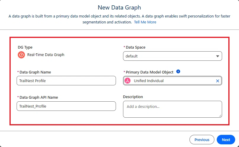Click the New Data Graph heading
The width and height of the screenshot is (239, 147).
click(119, 7)
